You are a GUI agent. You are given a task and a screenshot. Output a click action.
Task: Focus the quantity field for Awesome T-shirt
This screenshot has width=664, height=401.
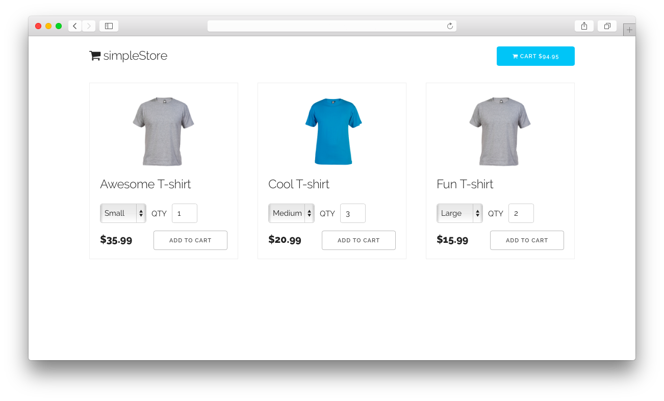click(185, 213)
